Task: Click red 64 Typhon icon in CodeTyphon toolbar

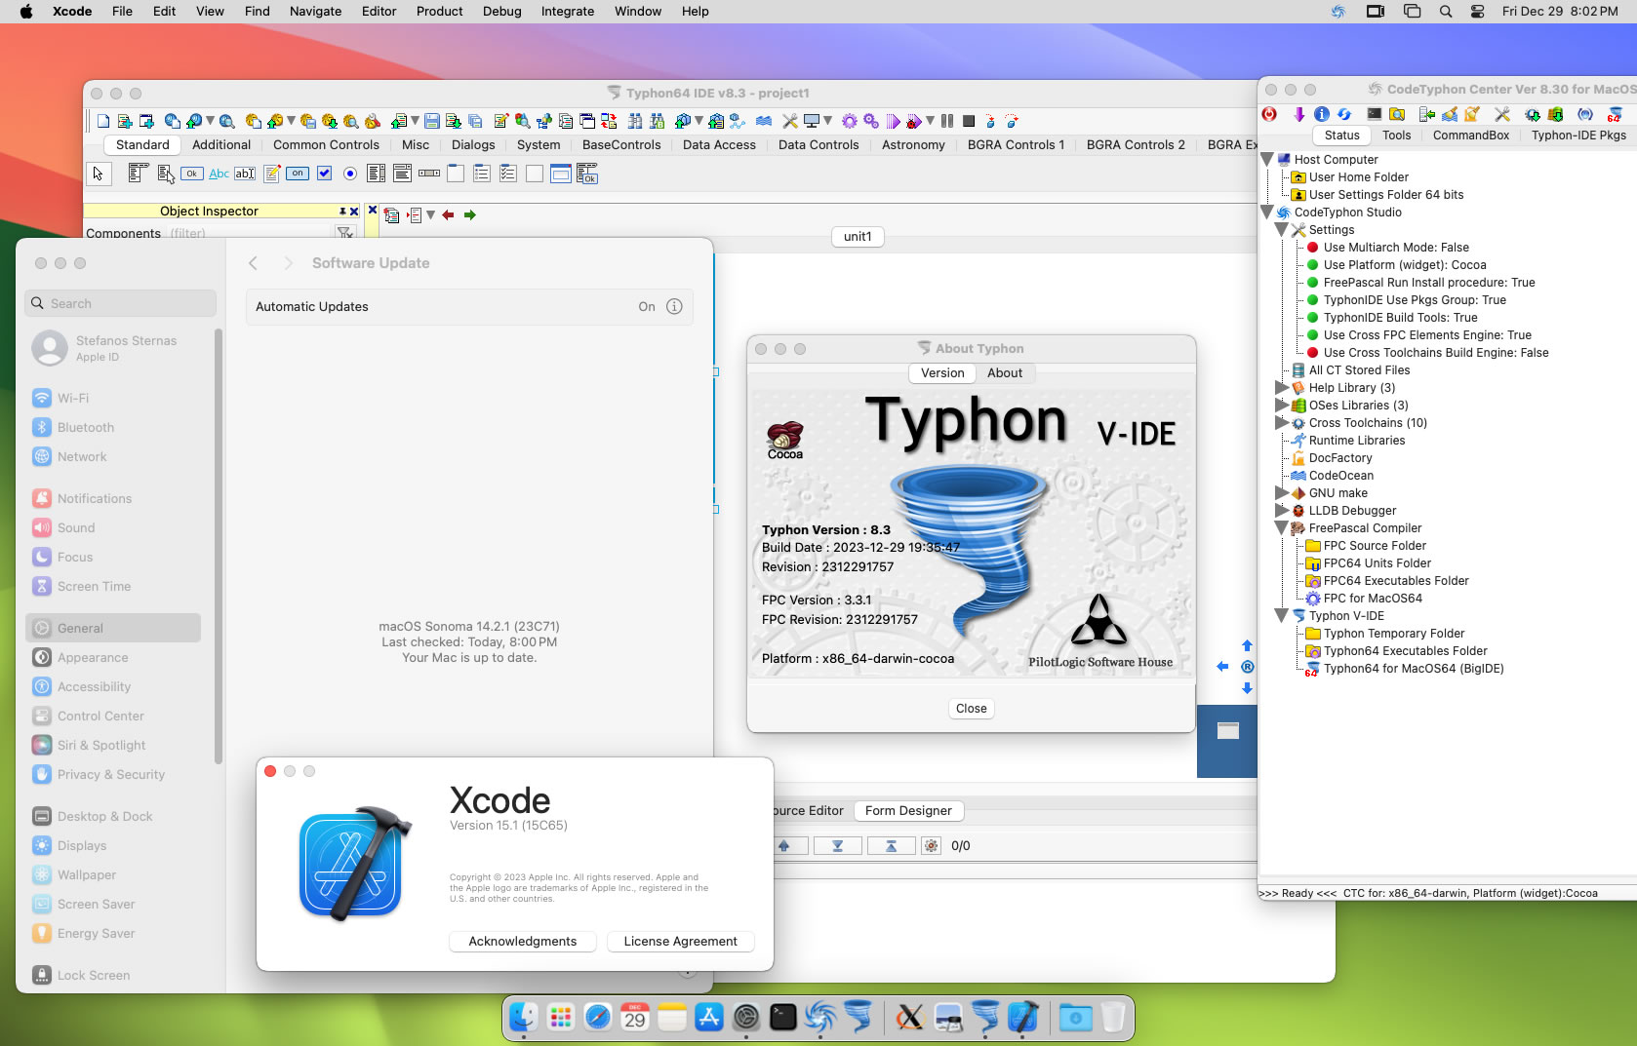Action: click(x=1616, y=114)
